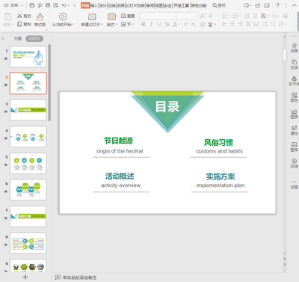
Task: Open the File (文件) menu
Action: (x=13, y=5)
